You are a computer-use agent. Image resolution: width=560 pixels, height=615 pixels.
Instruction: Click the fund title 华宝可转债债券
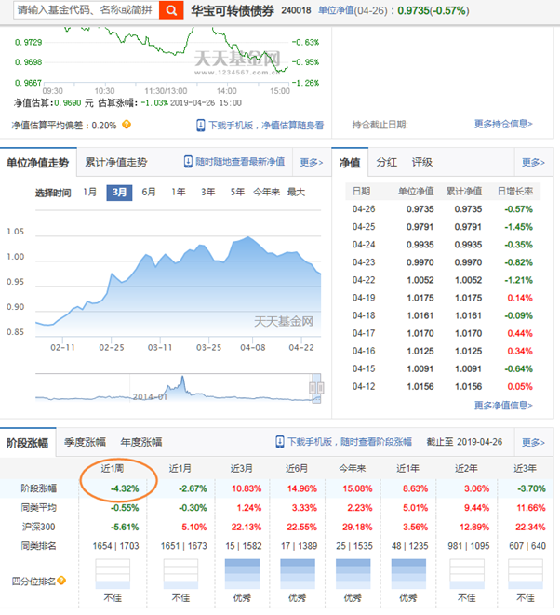coord(233,10)
